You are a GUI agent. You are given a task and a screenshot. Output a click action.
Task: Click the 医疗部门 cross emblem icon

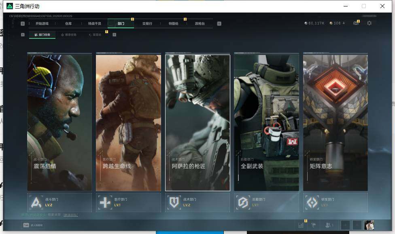tap(105, 202)
